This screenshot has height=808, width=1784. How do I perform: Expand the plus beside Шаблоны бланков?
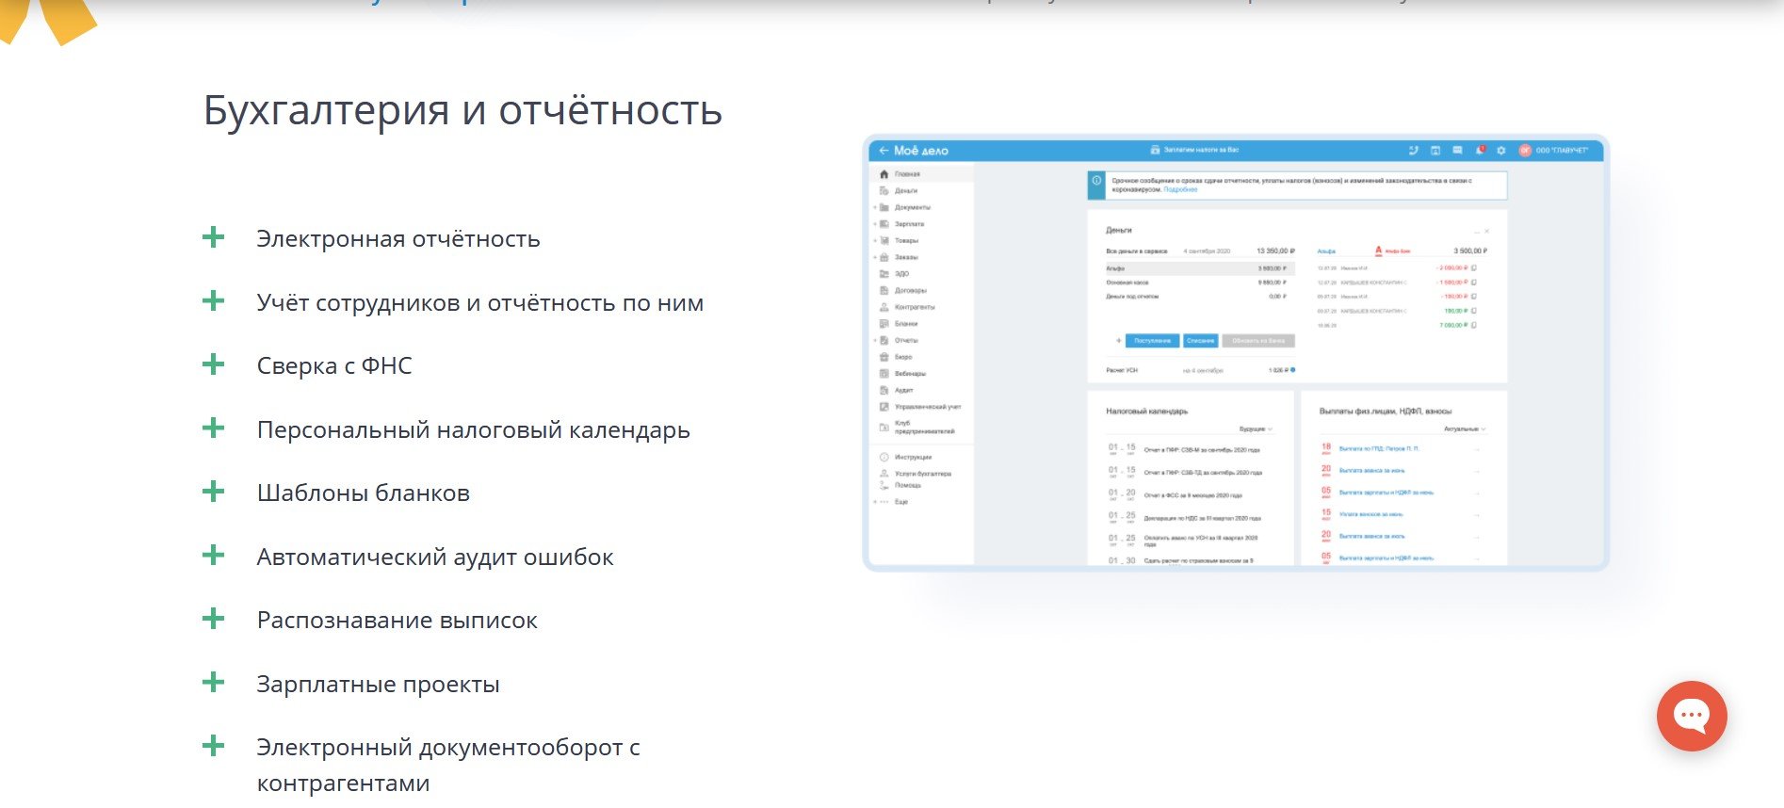[214, 492]
